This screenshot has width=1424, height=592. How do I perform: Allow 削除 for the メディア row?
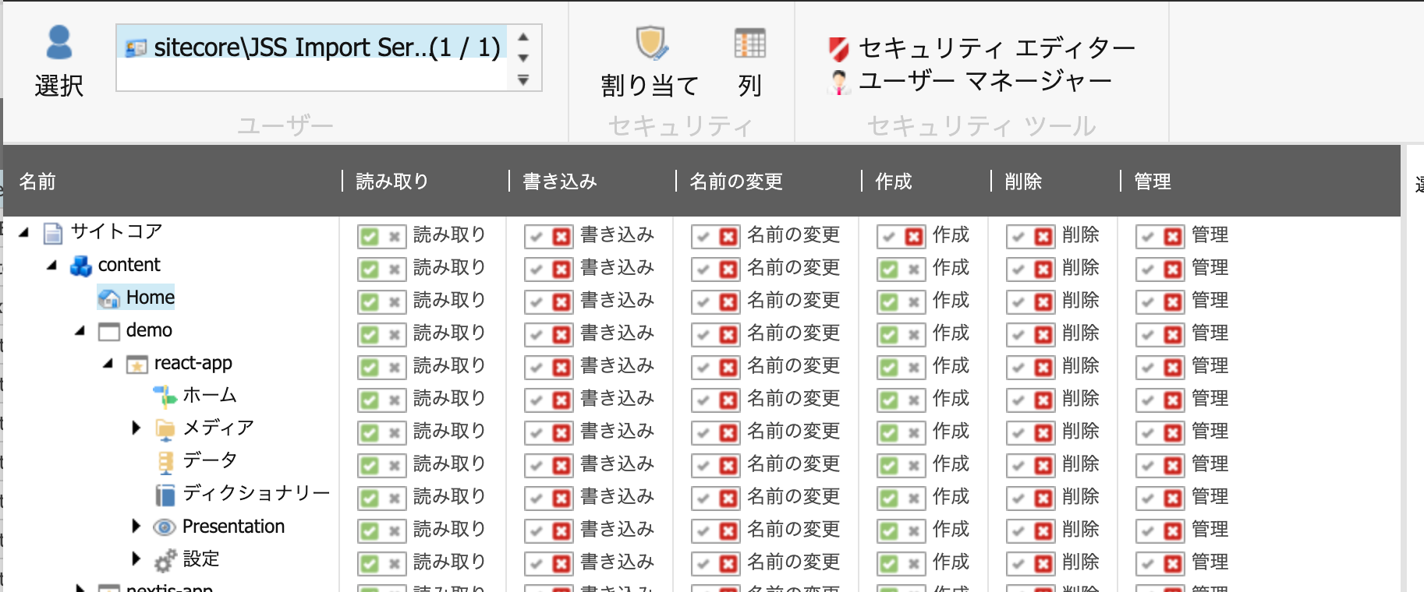1018,433
